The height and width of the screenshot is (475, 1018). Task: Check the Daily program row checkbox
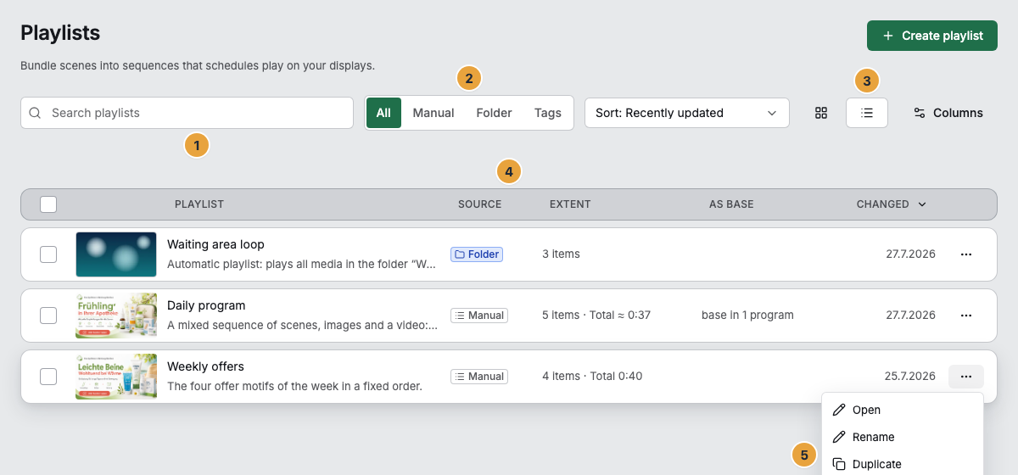[x=48, y=316]
